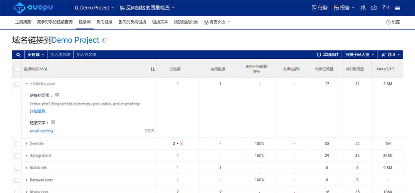Open the 反向链接 tab
The image size is (415, 193).
(x=105, y=22)
